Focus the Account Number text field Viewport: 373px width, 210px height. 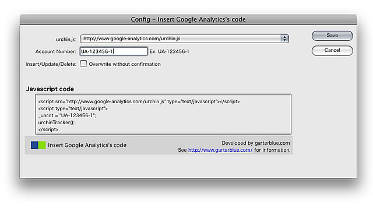tap(114, 51)
